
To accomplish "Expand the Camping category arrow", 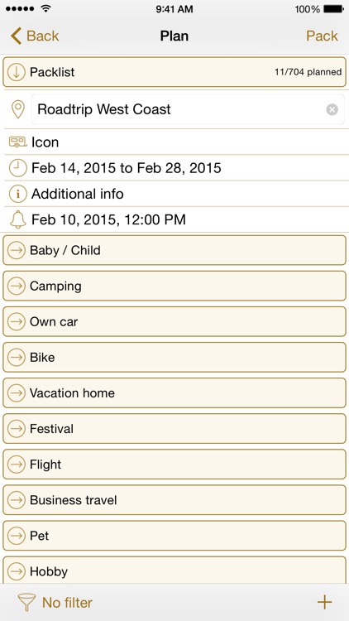I will pyautogui.click(x=17, y=286).
